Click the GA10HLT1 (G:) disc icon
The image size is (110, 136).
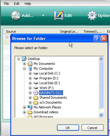(x=36, y=93)
